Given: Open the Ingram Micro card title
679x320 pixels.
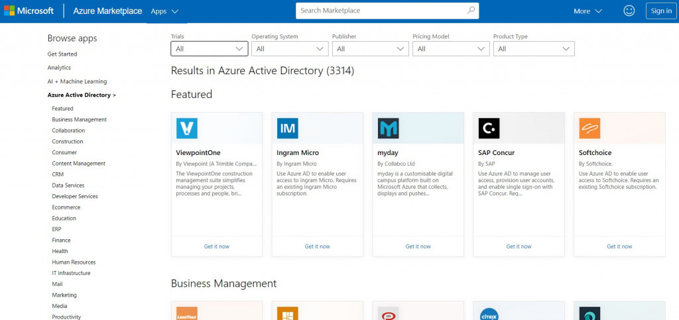Looking at the screenshot, I should [298, 152].
